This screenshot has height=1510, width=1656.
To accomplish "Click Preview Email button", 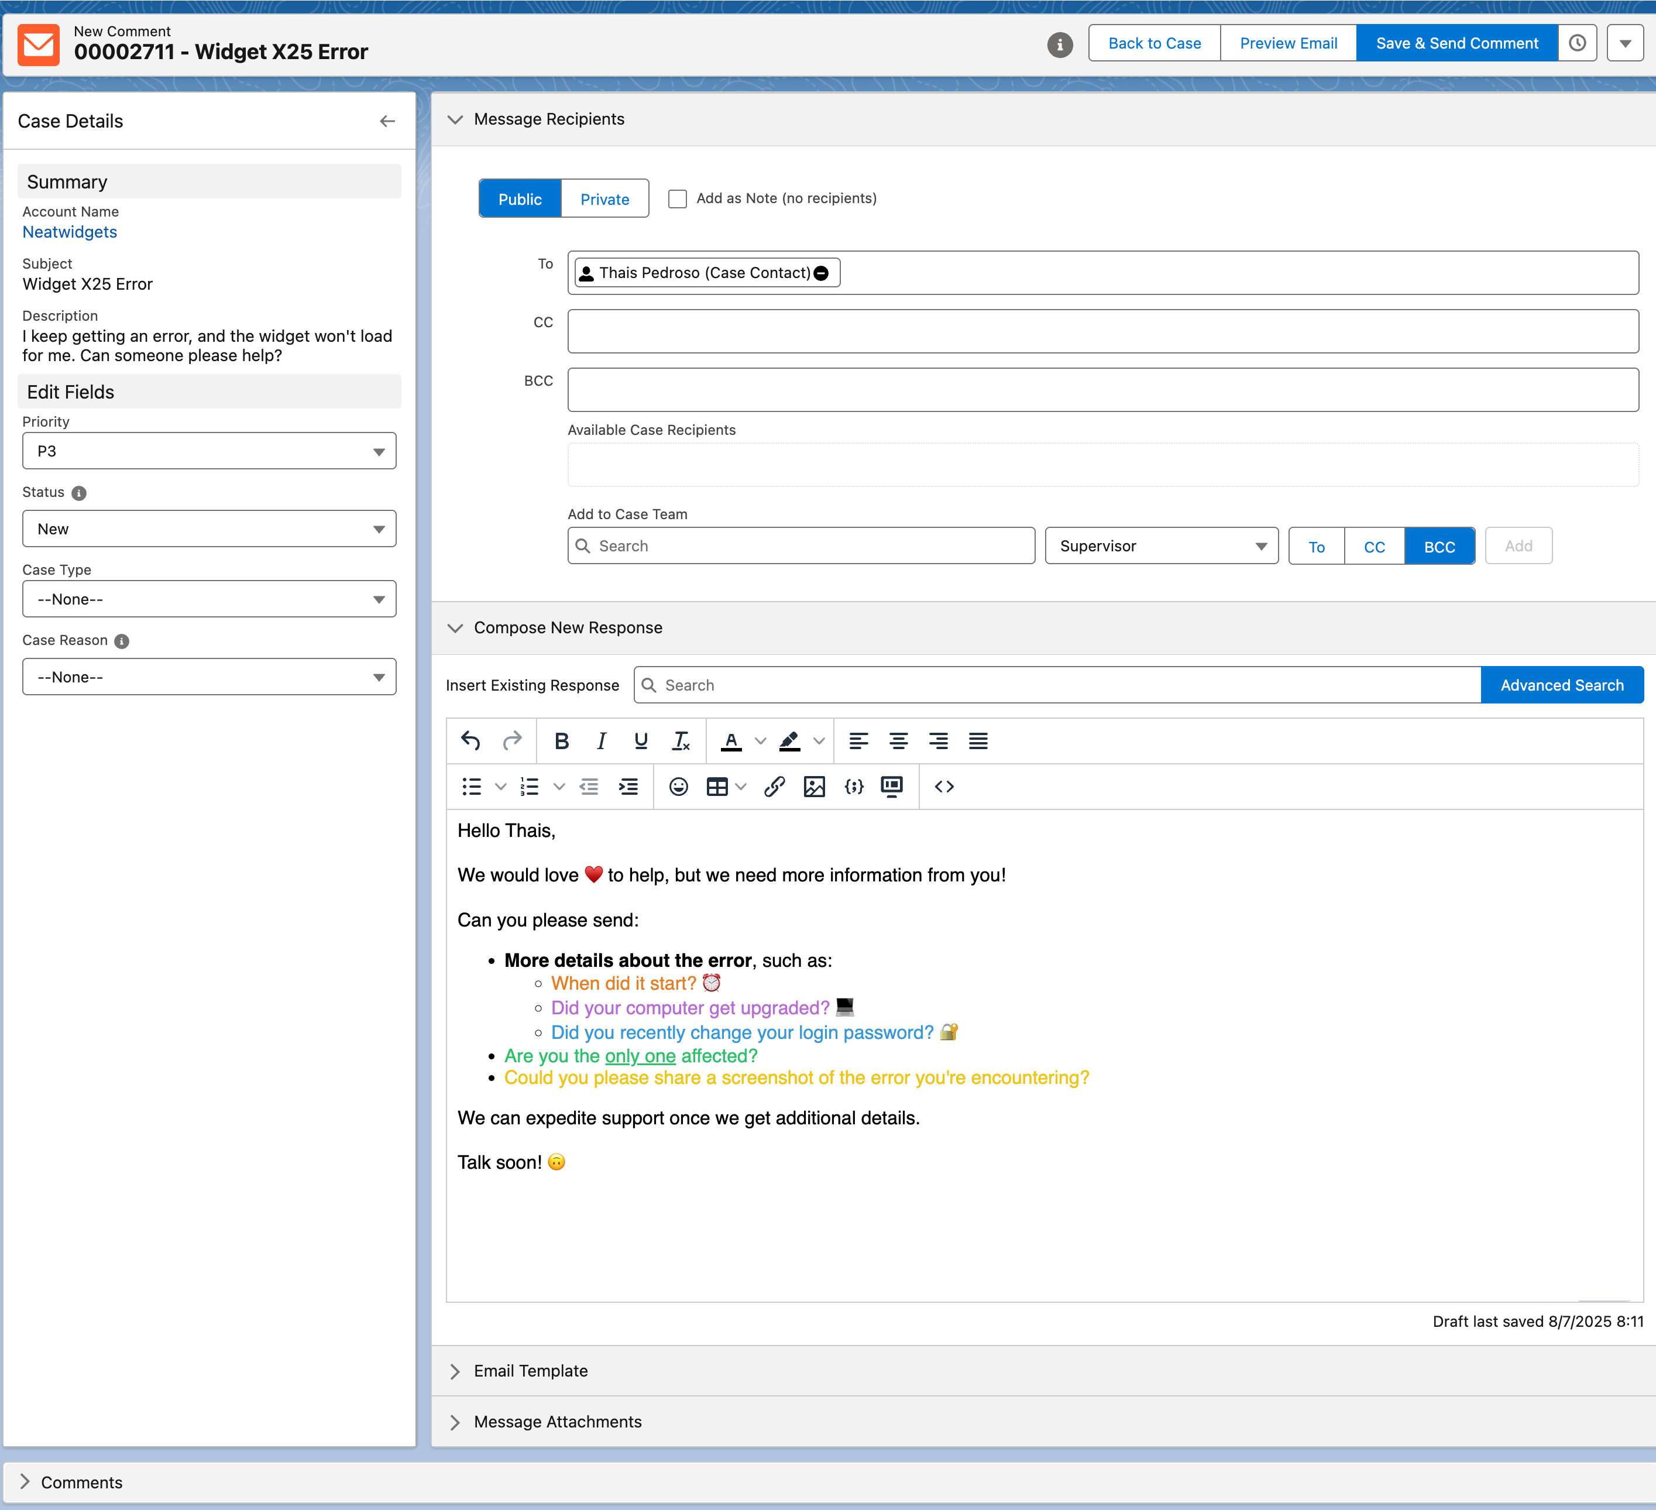I will 1288,43.
